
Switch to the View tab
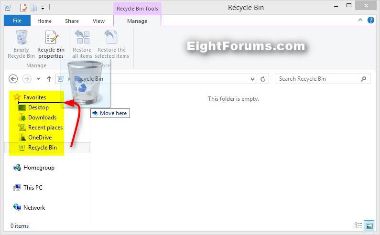pos(98,21)
